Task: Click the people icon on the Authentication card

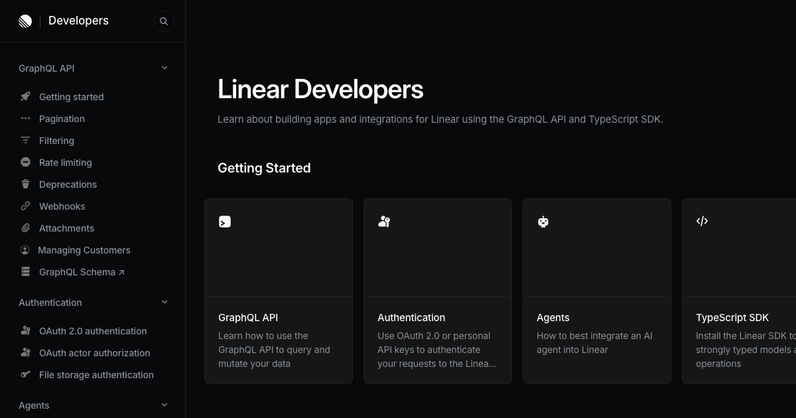Action: coord(384,222)
